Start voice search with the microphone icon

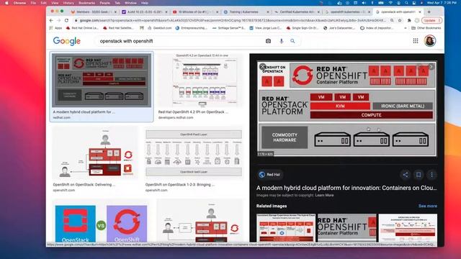click(282, 41)
